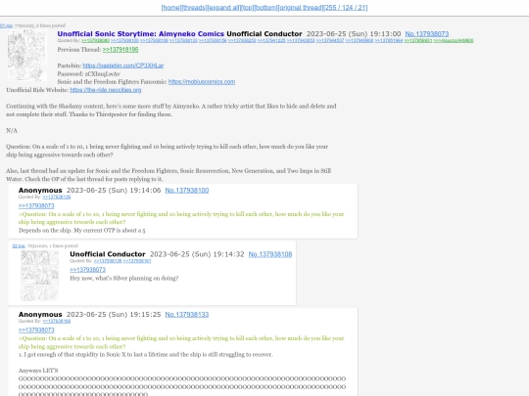Click the 'Anyways LET'S' text line

click(x=38, y=371)
